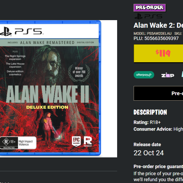Screen dimensions: 183x183
Task: Click the Release date 22 Oct 24
Action: tap(149, 153)
